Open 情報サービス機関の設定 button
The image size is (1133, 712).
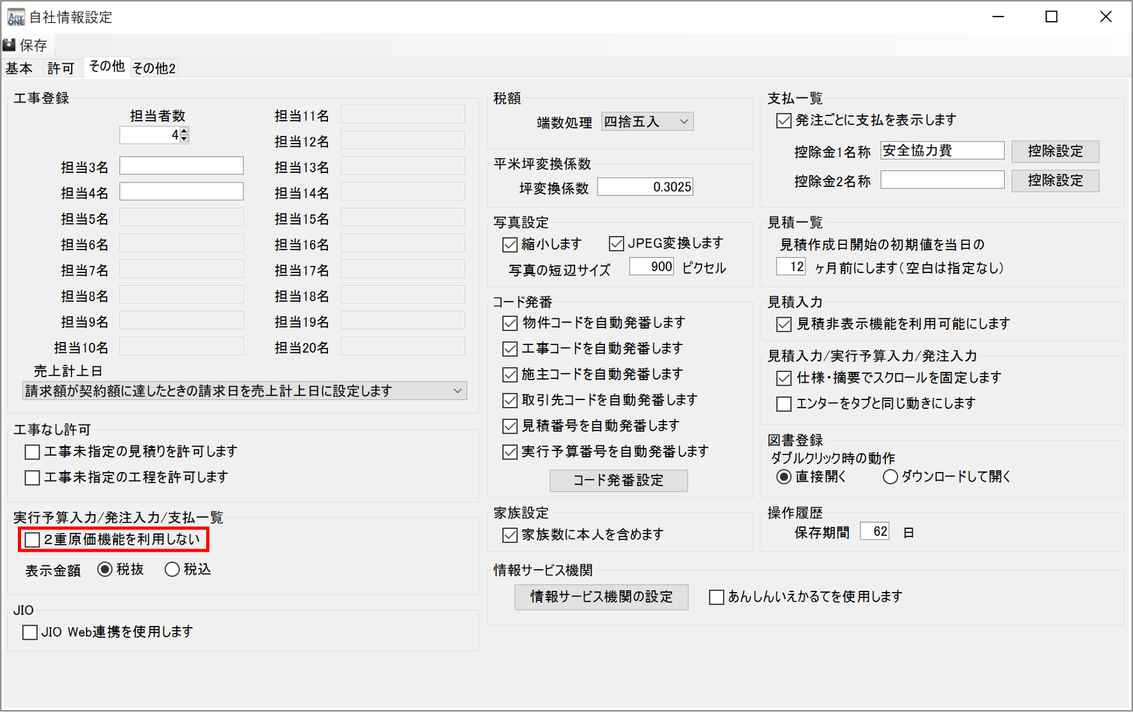pos(601,597)
